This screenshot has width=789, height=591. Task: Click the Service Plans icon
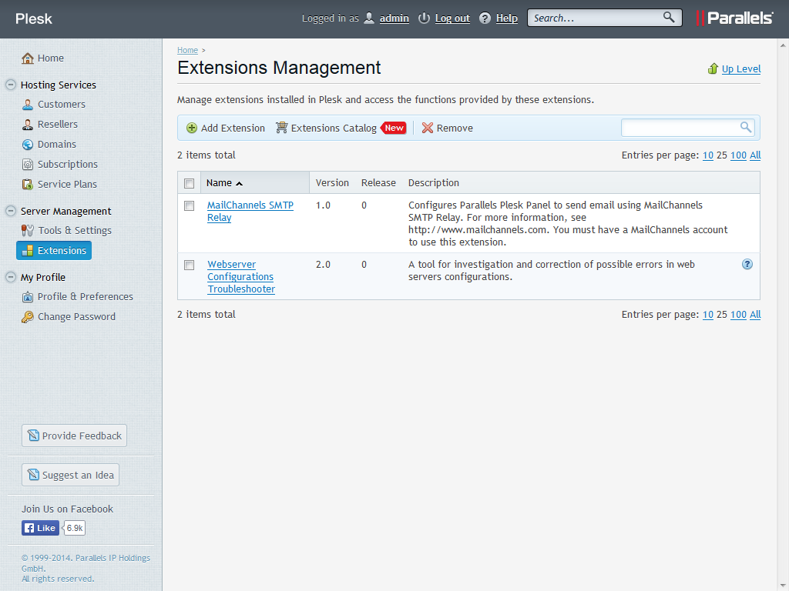click(28, 185)
